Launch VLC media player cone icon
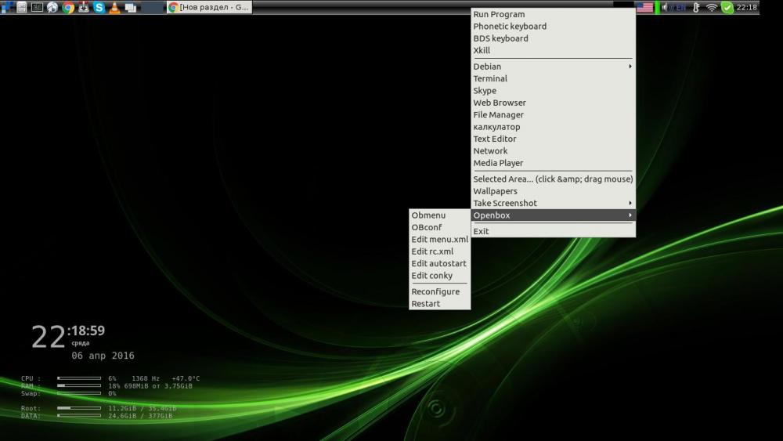 115,7
